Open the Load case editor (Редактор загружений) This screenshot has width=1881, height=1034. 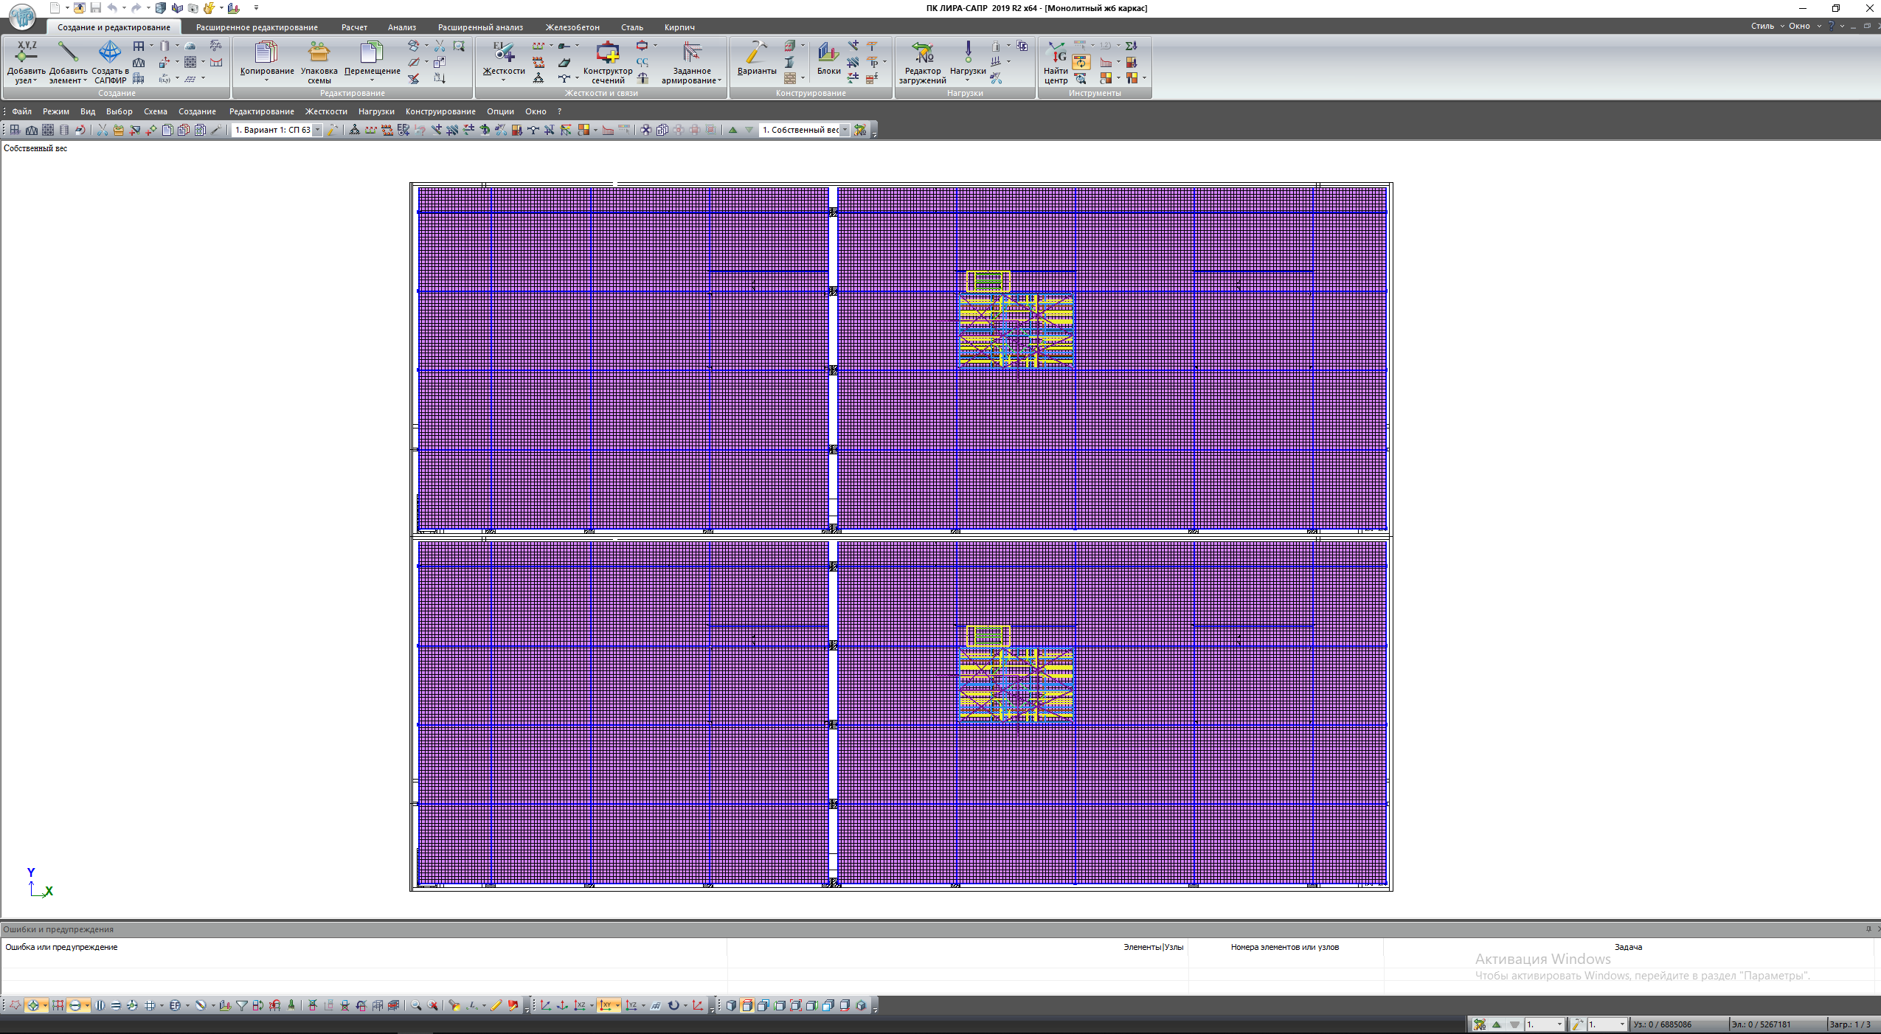pos(922,53)
